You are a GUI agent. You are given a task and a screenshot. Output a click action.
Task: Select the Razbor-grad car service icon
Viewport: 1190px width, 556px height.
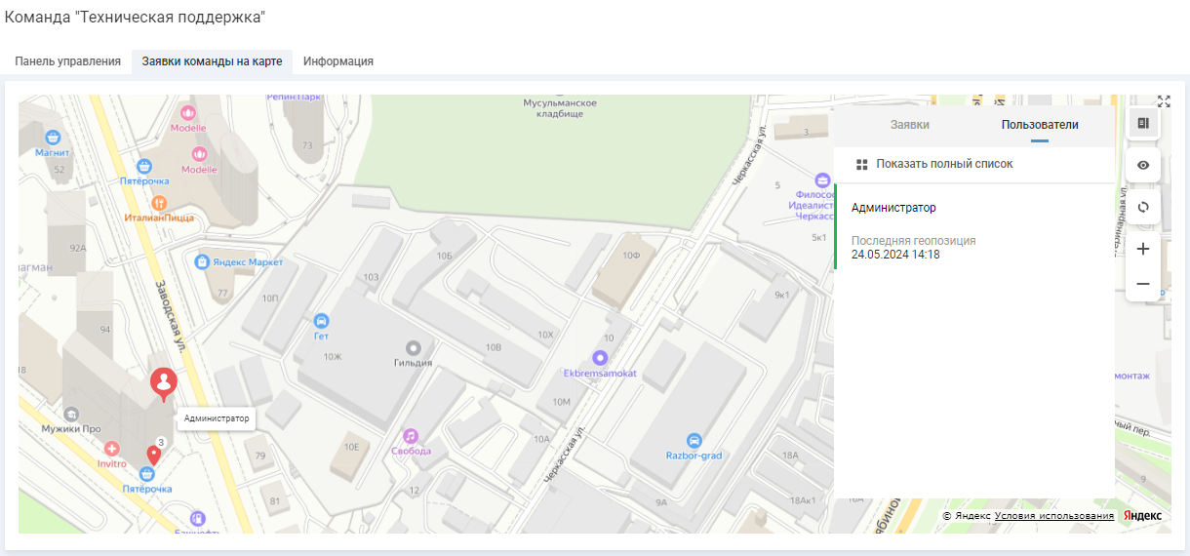point(694,440)
